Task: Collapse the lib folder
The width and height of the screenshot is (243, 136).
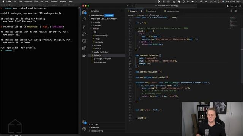Action: pos(95,32)
